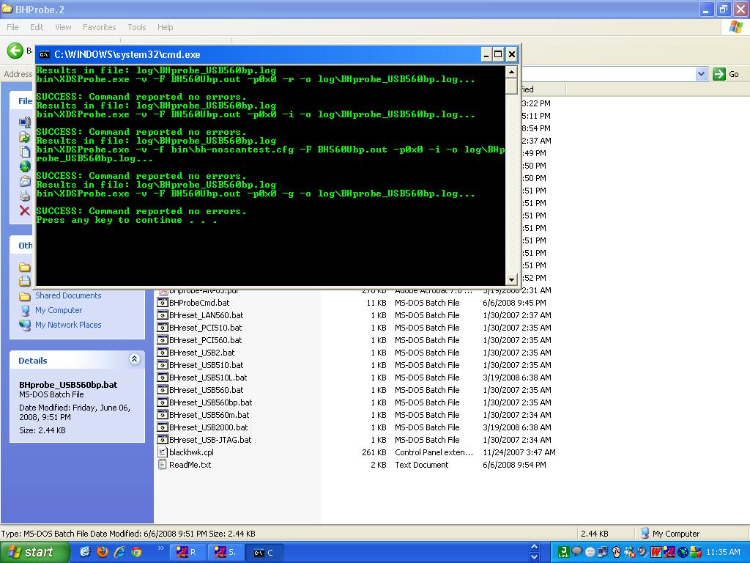This screenshot has width=750, height=563.
Task: Click the Copy this file icon
Action: [24, 152]
